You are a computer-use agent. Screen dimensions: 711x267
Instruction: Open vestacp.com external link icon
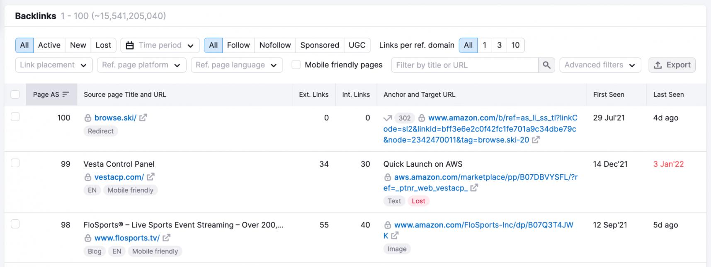pyautogui.click(x=150, y=177)
